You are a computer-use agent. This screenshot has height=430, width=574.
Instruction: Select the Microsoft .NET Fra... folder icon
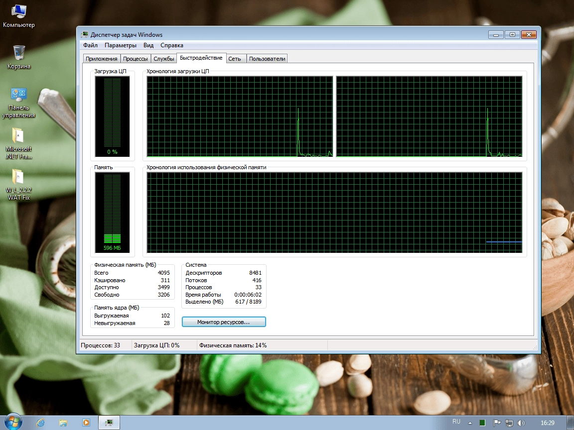coord(18,144)
